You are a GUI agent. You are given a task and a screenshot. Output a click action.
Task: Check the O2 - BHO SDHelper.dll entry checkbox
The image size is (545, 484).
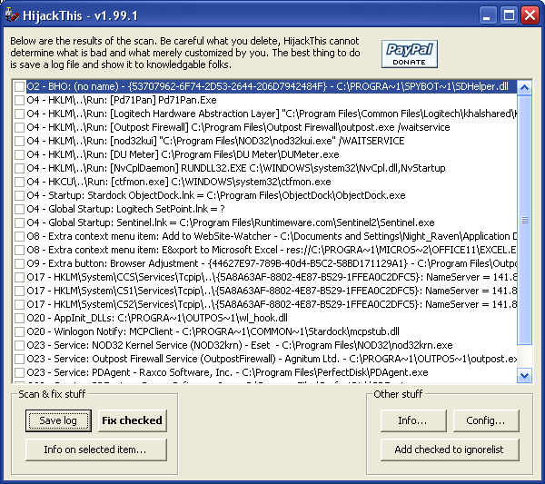[19, 86]
